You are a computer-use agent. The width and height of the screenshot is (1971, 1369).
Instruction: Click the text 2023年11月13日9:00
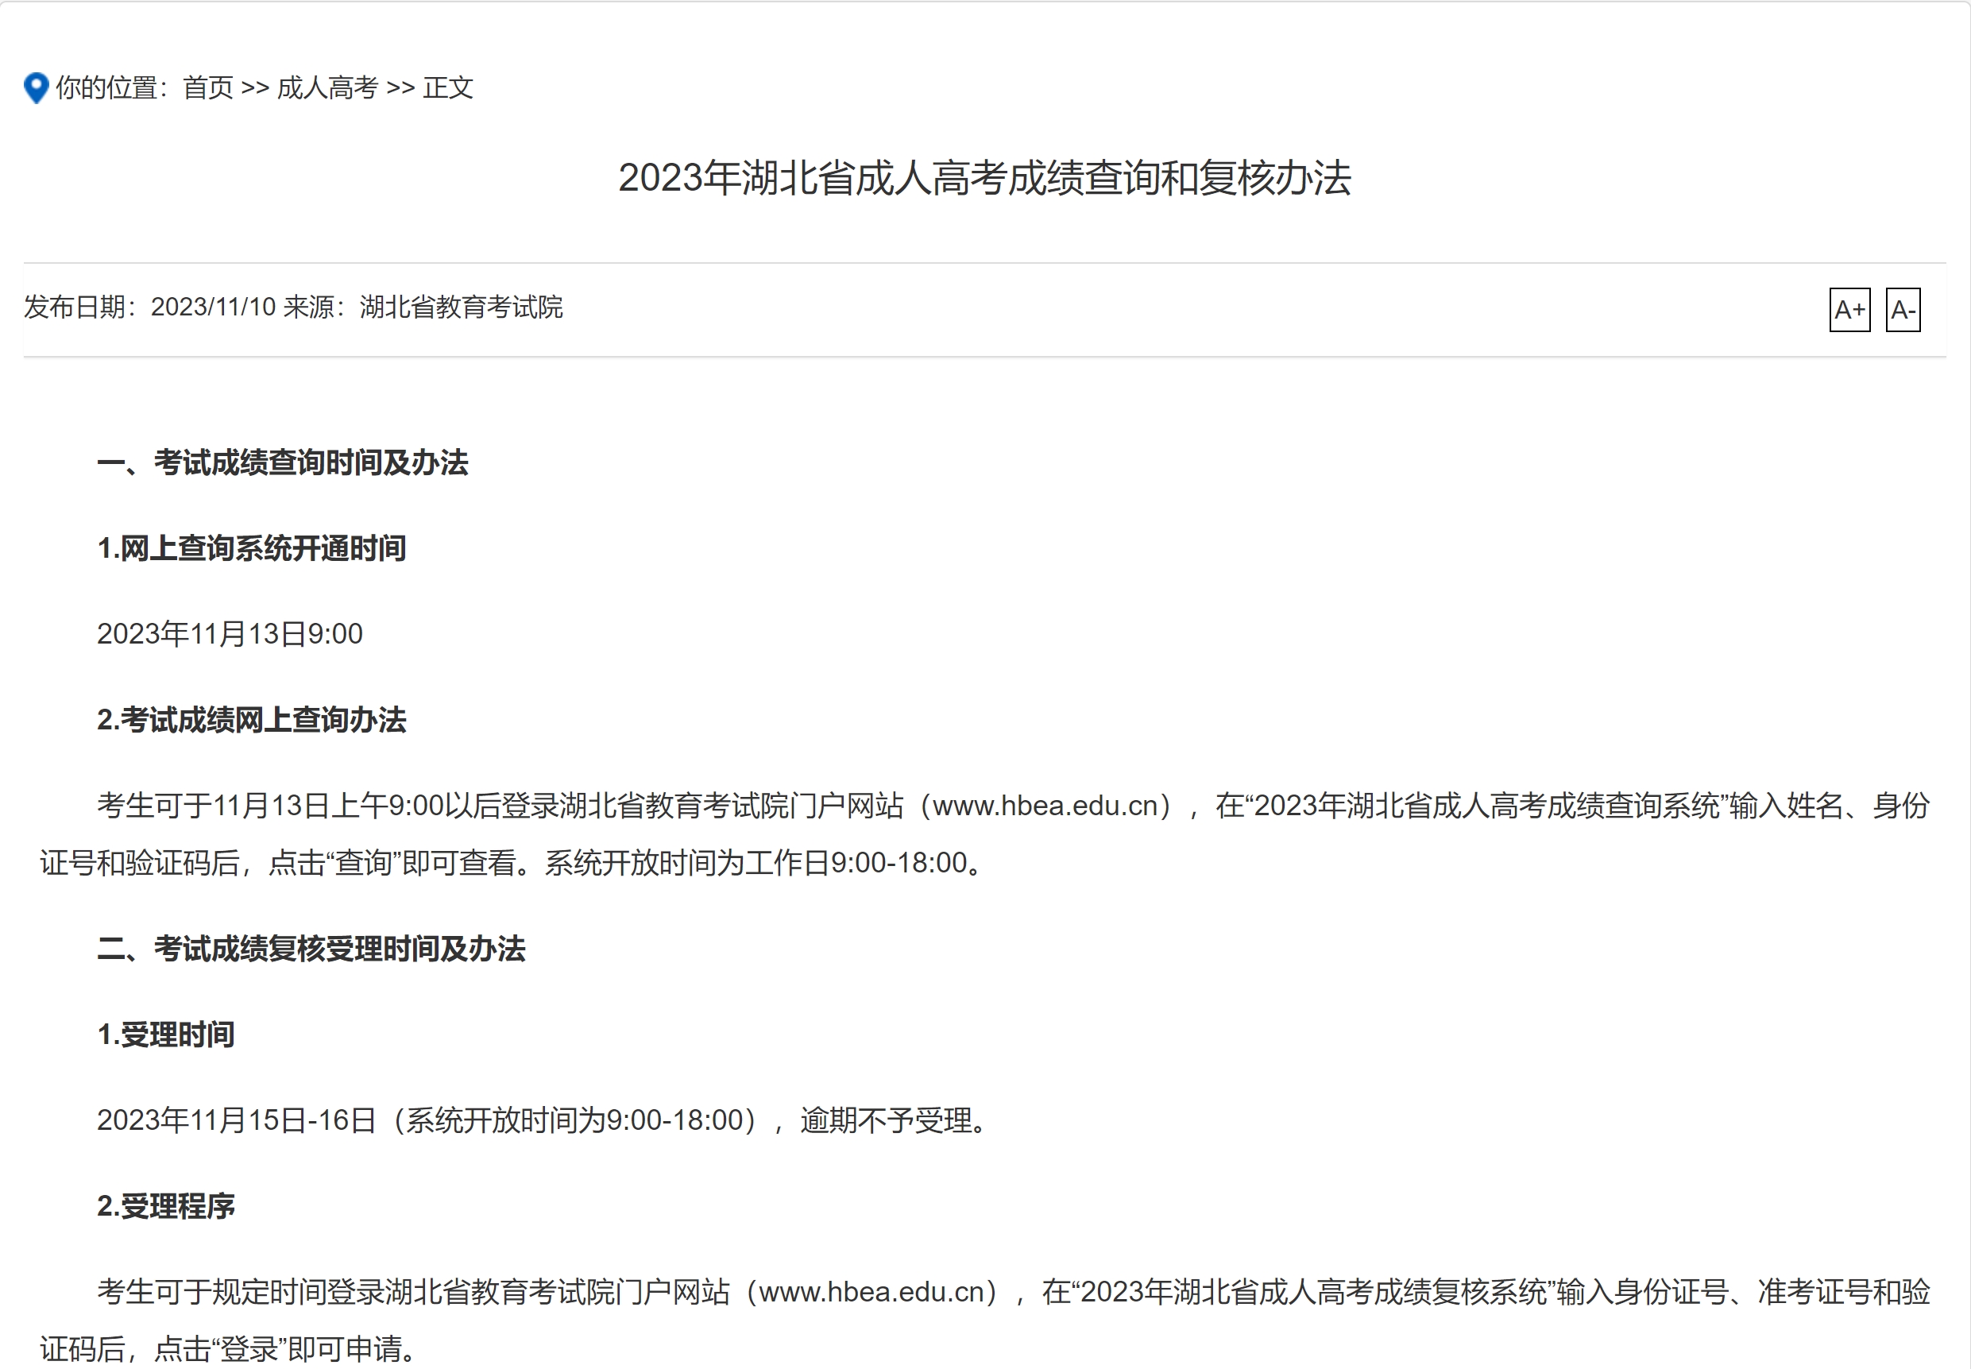coord(230,634)
